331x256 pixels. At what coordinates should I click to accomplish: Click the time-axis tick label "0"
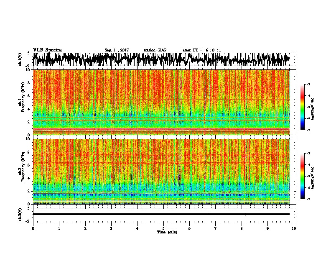pyautogui.click(x=33, y=228)
